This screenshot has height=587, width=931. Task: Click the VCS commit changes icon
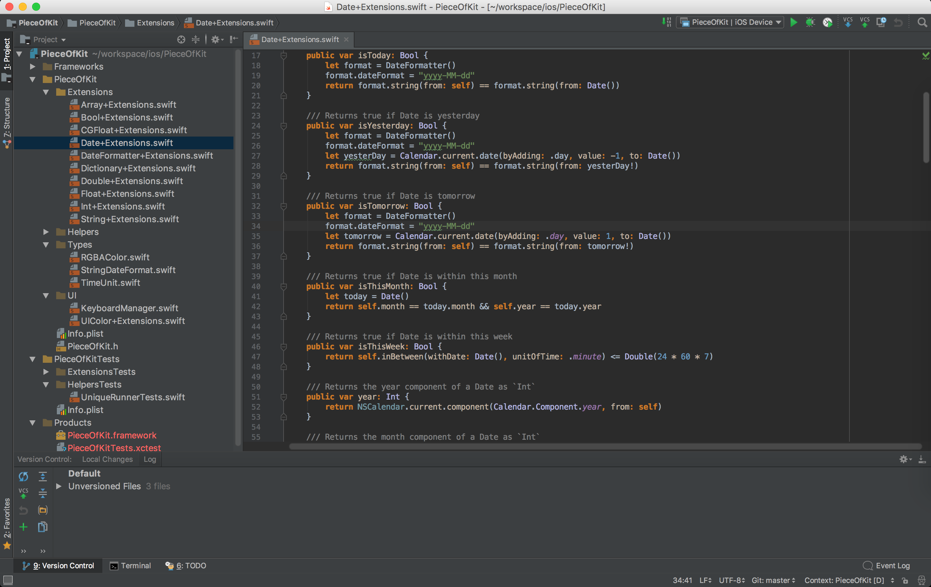864,22
